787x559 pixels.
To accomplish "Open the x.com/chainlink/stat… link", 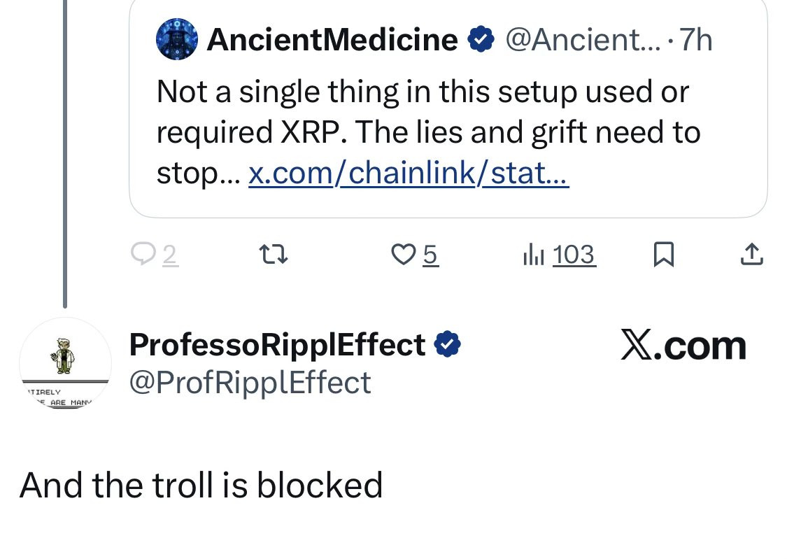I will pos(409,173).
